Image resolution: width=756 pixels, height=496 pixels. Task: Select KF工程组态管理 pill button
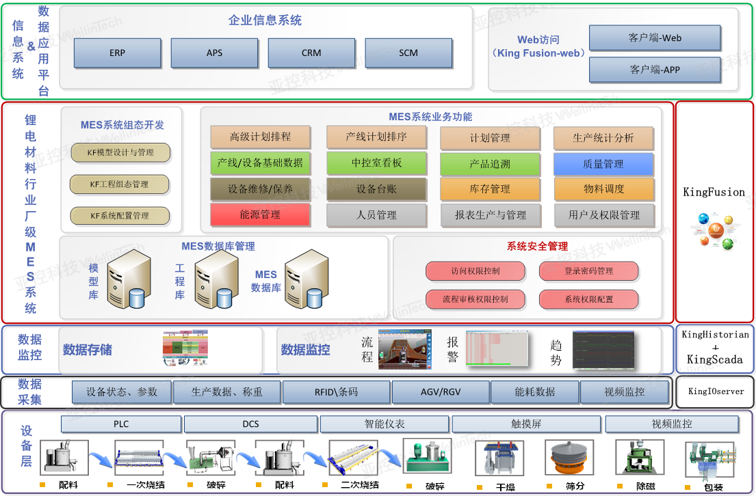[120, 184]
